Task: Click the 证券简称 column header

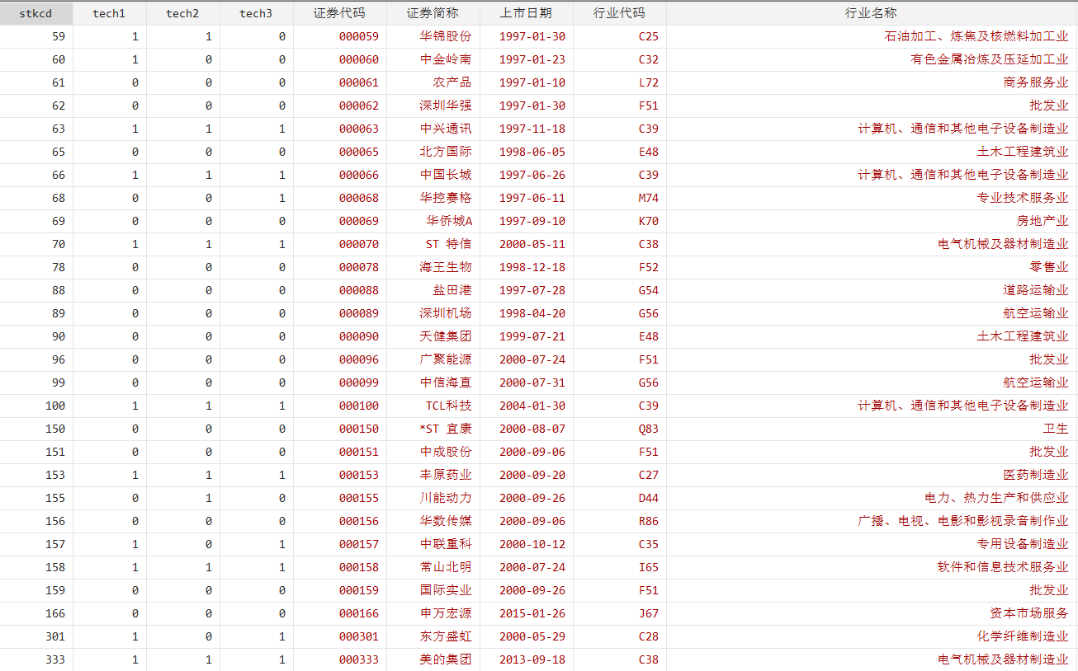Action: 433,13
